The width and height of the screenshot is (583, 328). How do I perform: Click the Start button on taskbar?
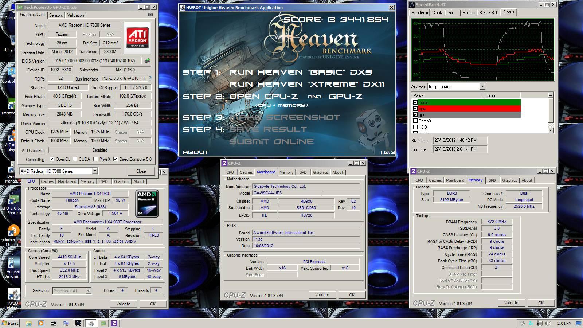click(x=10, y=323)
